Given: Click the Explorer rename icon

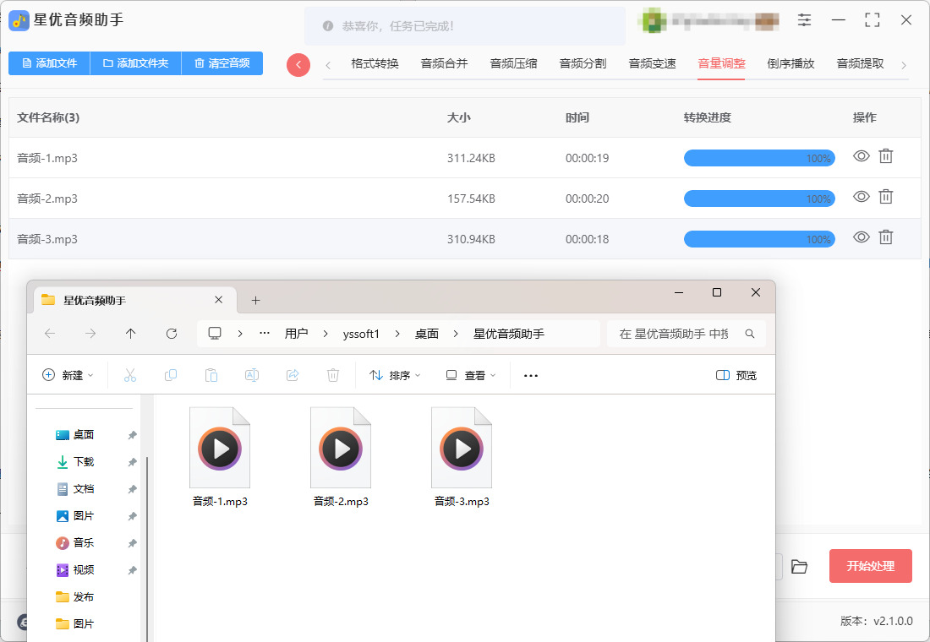Looking at the screenshot, I should click(x=251, y=375).
